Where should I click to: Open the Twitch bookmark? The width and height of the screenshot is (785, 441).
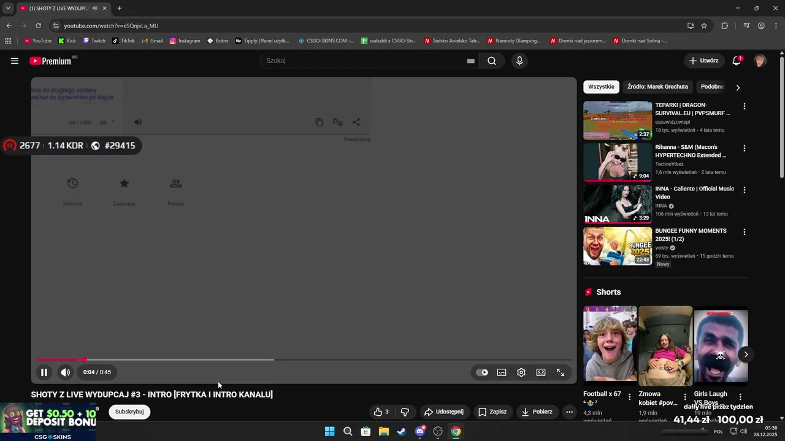[x=94, y=40]
